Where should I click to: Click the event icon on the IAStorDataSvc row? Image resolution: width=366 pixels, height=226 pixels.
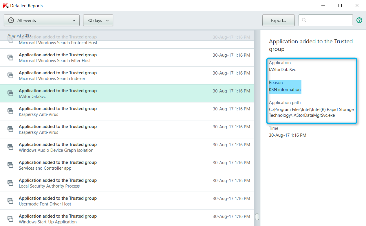(10, 93)
